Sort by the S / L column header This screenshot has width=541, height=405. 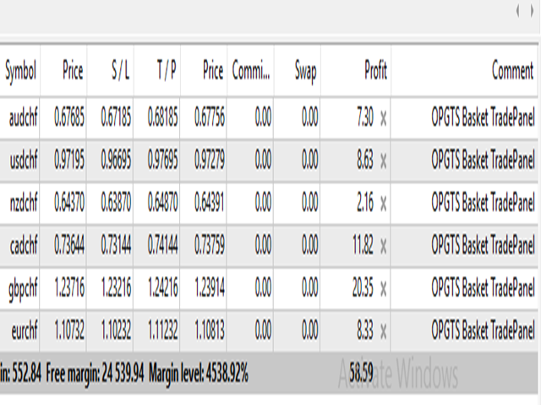coord(111,71)
